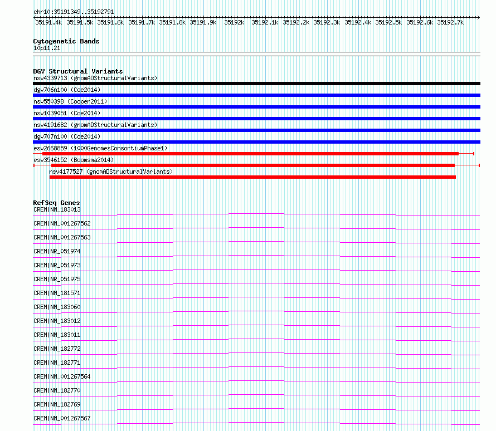Click the 35191.7k ruler tick label
Screen dimensions: 496x431
pos(142,22)
